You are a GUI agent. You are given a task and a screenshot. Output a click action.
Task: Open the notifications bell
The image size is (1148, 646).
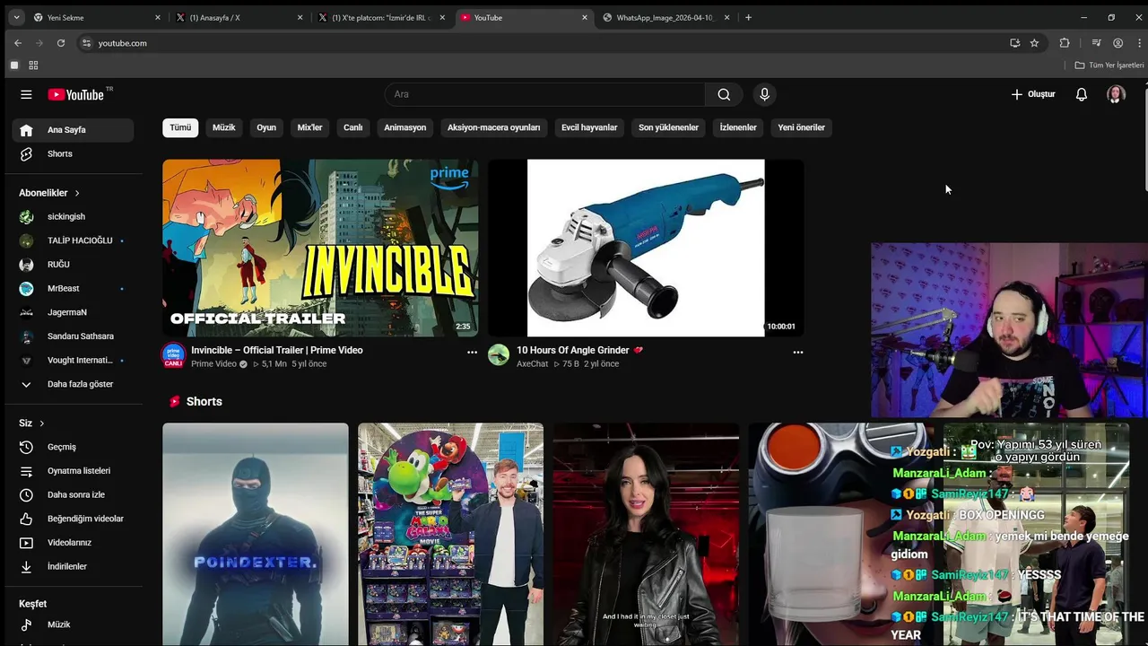point(1082,94)
